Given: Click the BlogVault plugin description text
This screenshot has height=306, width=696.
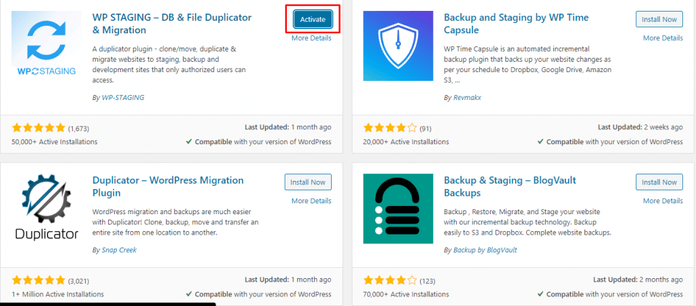Looking at the screenshot, I should (527, 222).
